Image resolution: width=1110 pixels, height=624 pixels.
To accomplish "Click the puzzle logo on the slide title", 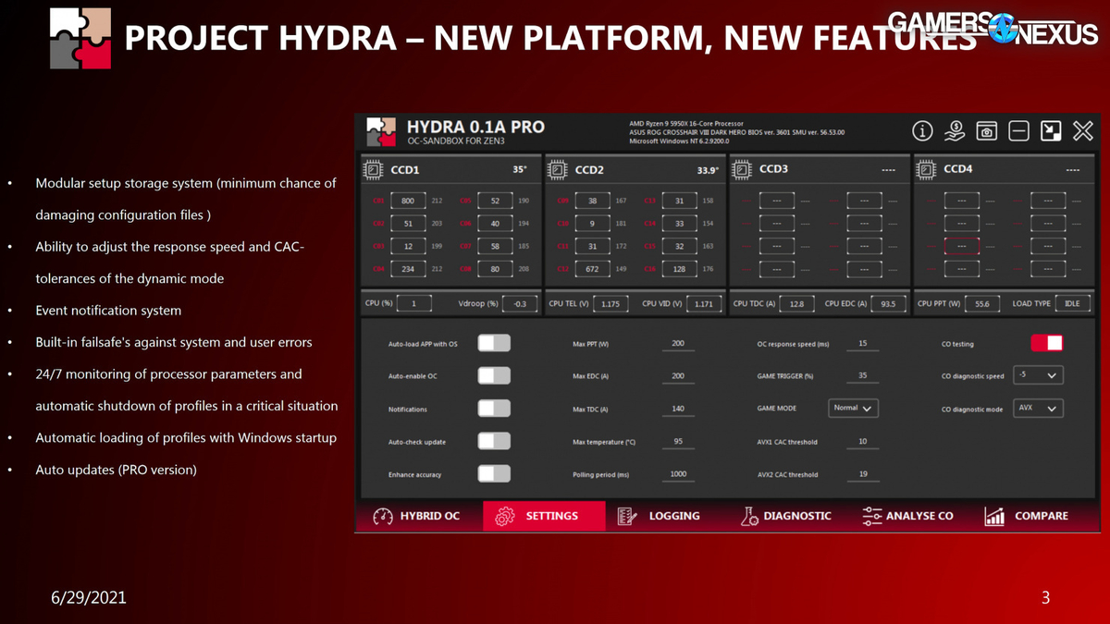I will point(80,39).
